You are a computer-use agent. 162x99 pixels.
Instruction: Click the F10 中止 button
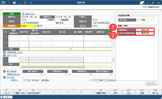129,92
